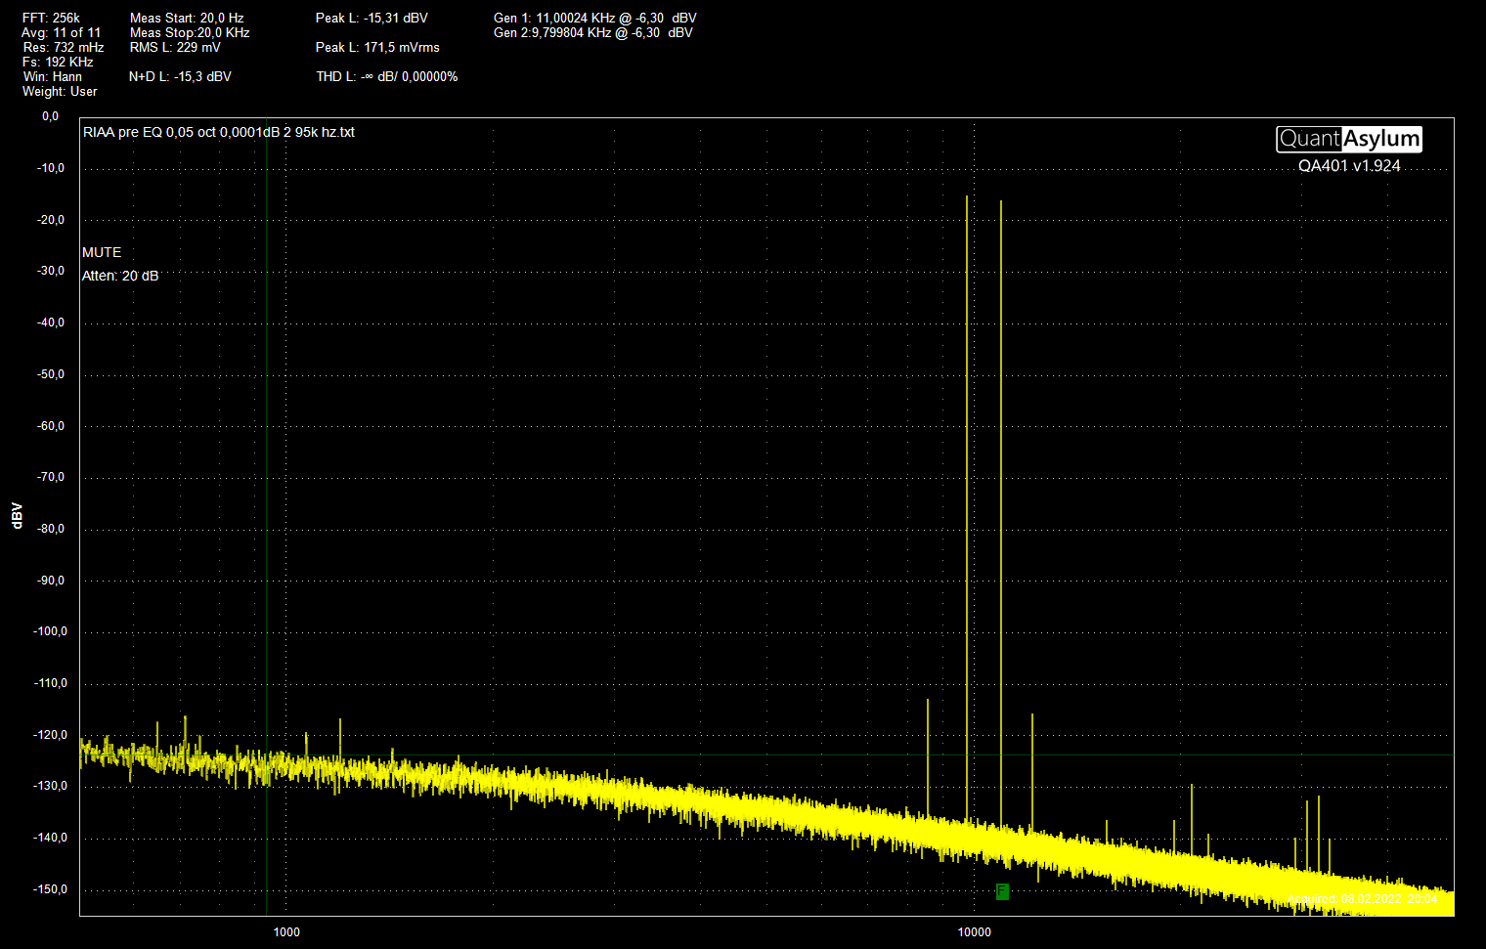The width and height of the screenshot is (1486, 949).
Task: Click the dBV vertical axis label
Action: (17, 516)
